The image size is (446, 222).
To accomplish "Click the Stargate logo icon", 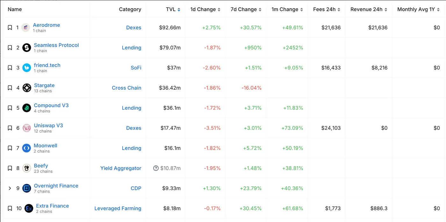I will [x=27, y=88].
